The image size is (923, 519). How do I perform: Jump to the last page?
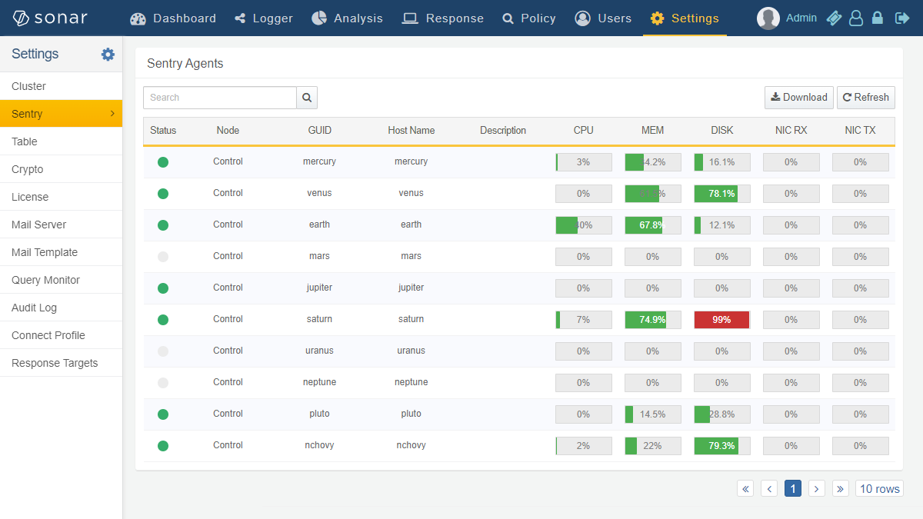(x=841, y=489)
